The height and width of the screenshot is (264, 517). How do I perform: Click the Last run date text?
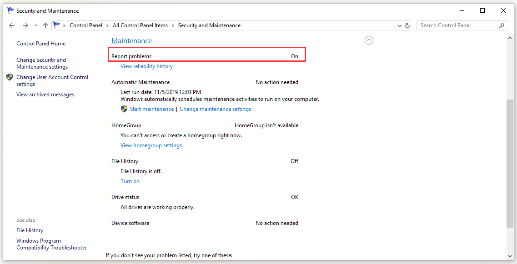161,92
